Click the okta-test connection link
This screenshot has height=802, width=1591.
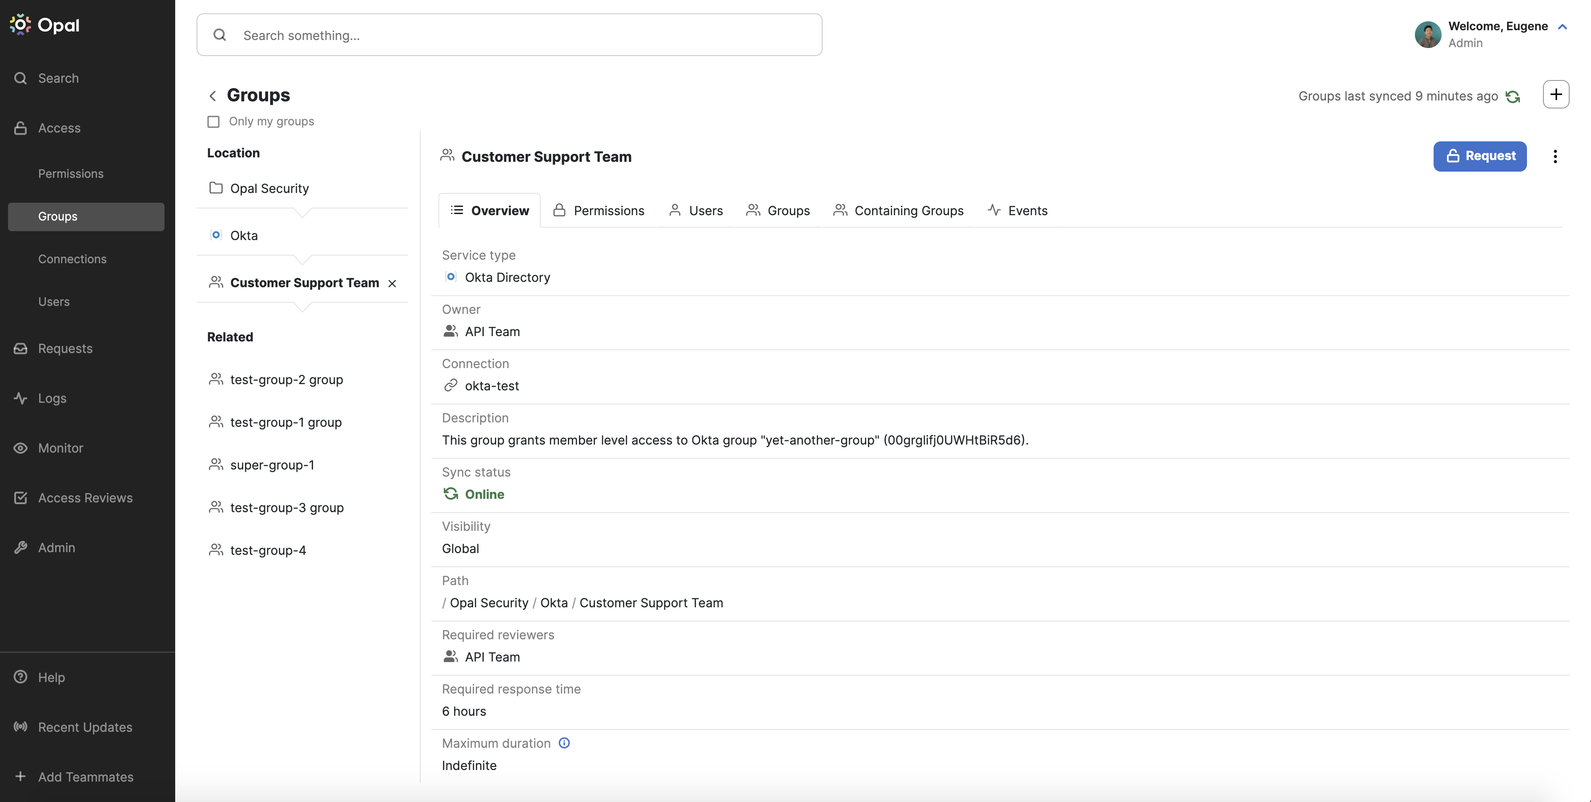(492, 386)
